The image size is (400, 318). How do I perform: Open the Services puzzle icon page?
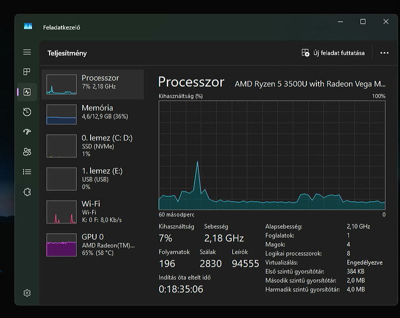(27, 192)
